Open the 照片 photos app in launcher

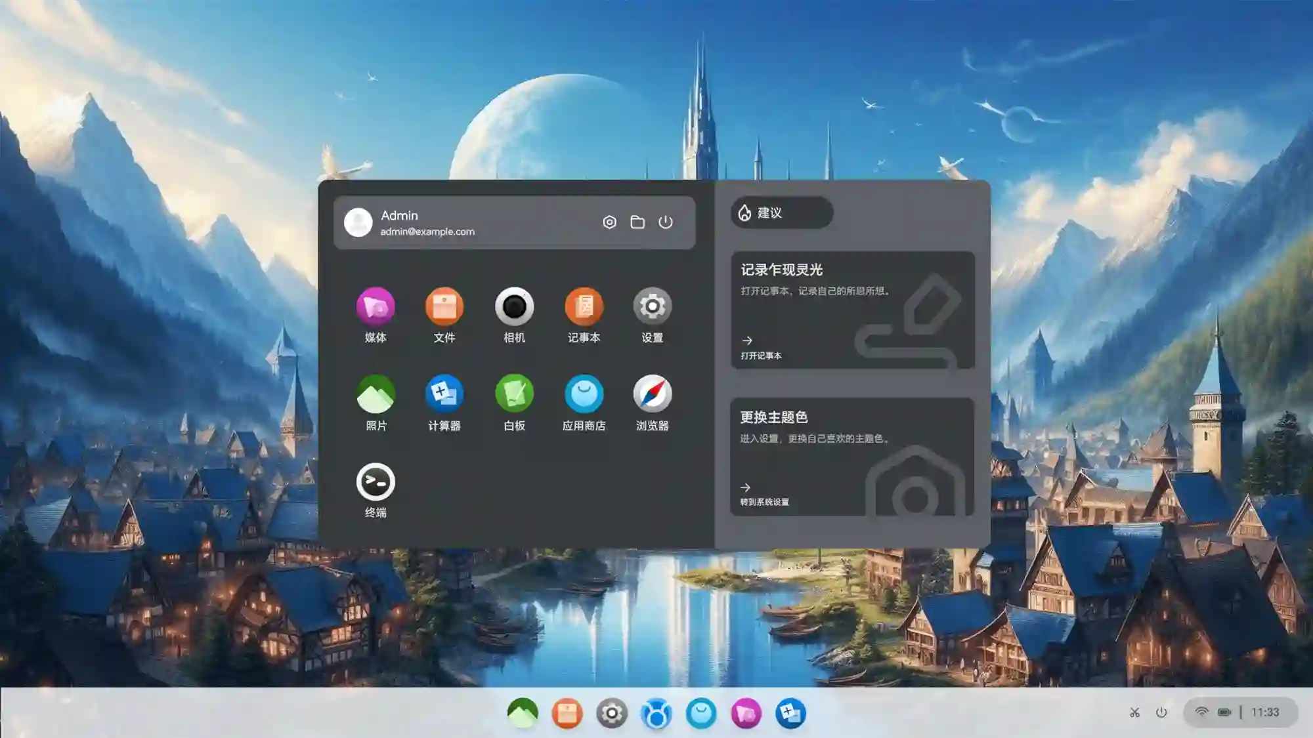click(x=376, y=394)
